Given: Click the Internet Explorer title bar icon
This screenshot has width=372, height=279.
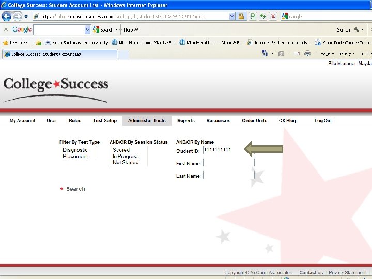Looking at the screenshot, I should click(4, 5).
